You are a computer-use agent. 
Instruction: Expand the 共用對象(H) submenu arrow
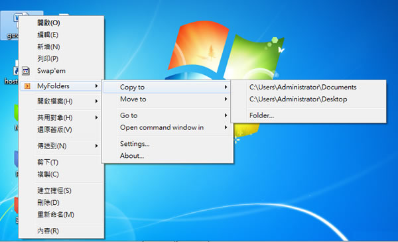[96, 117]
